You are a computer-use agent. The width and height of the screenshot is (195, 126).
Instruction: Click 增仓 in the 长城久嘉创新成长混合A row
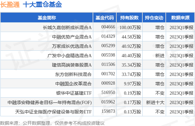tap(160, 27)
